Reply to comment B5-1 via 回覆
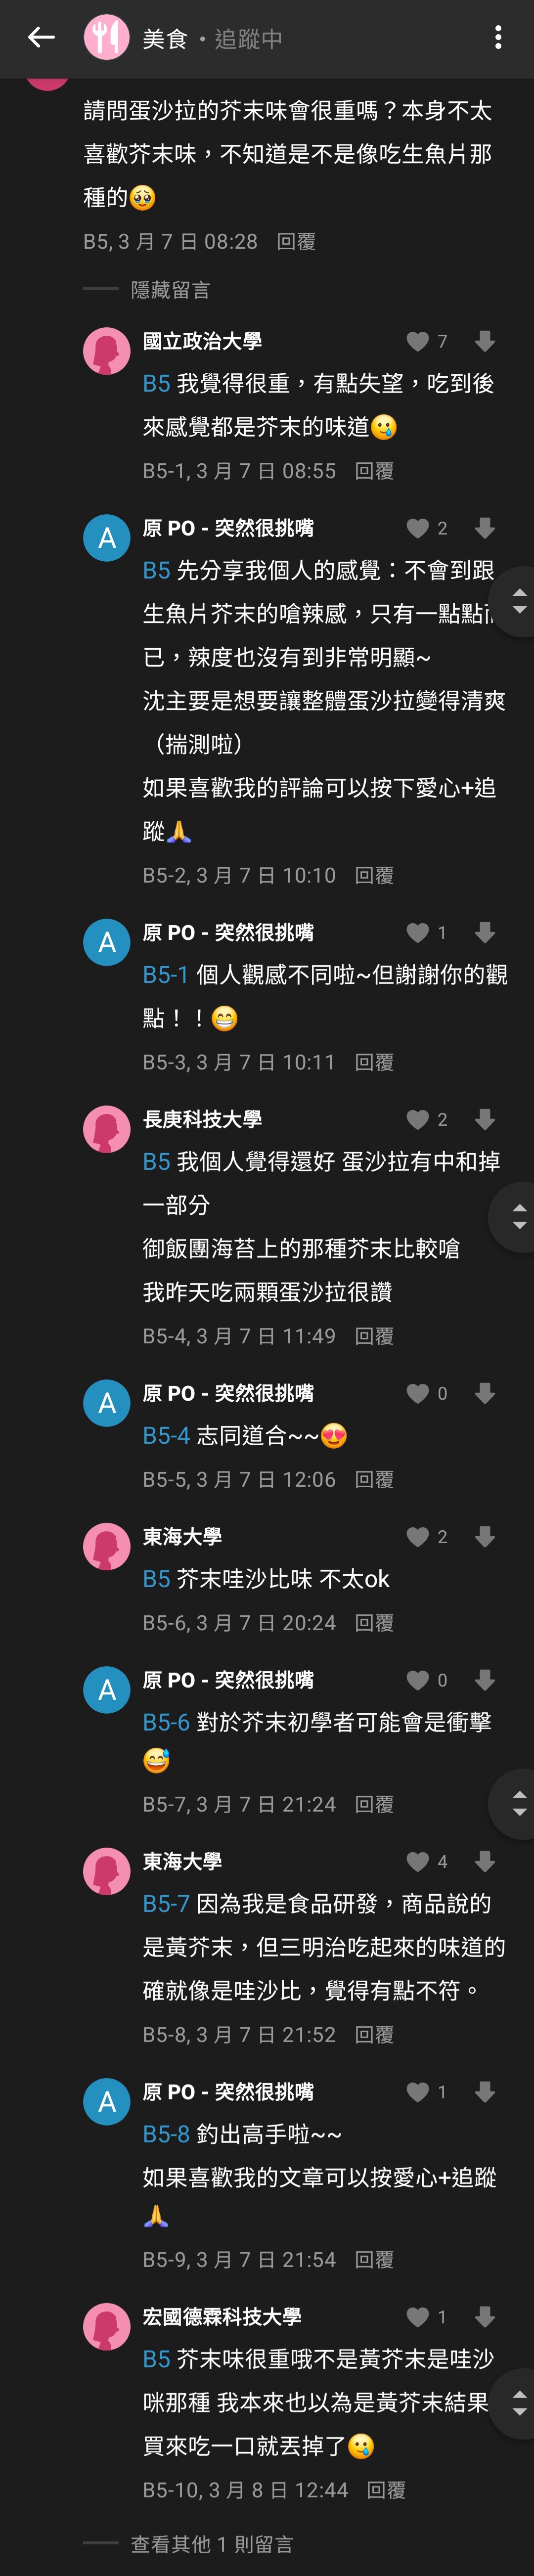534x2576 pixels. point(374,471)
